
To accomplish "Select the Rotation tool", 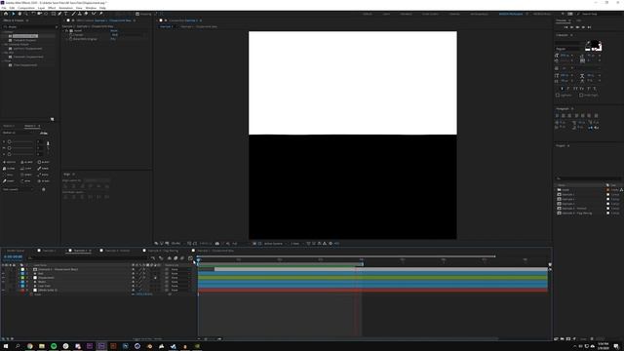I will point(33,14).
